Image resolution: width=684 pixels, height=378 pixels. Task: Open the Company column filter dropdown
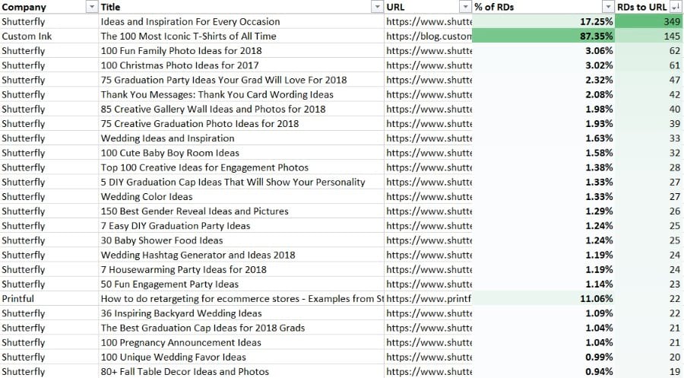pos(92,7)
